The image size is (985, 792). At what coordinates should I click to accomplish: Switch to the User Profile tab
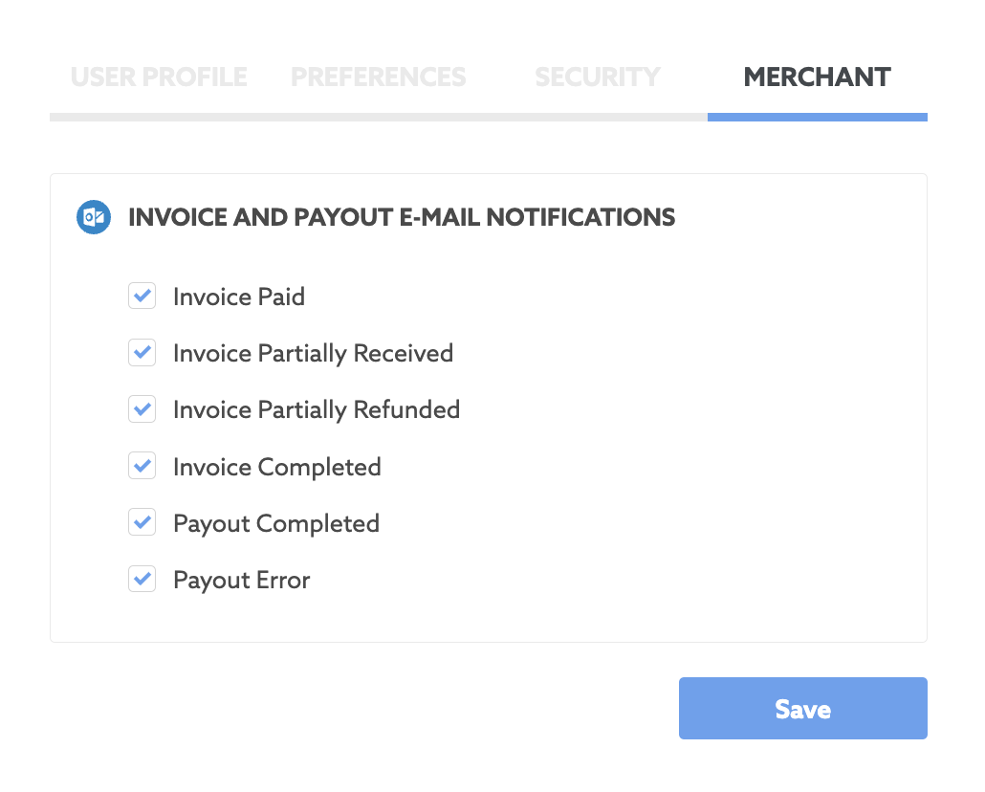click(x=159, y=77)
